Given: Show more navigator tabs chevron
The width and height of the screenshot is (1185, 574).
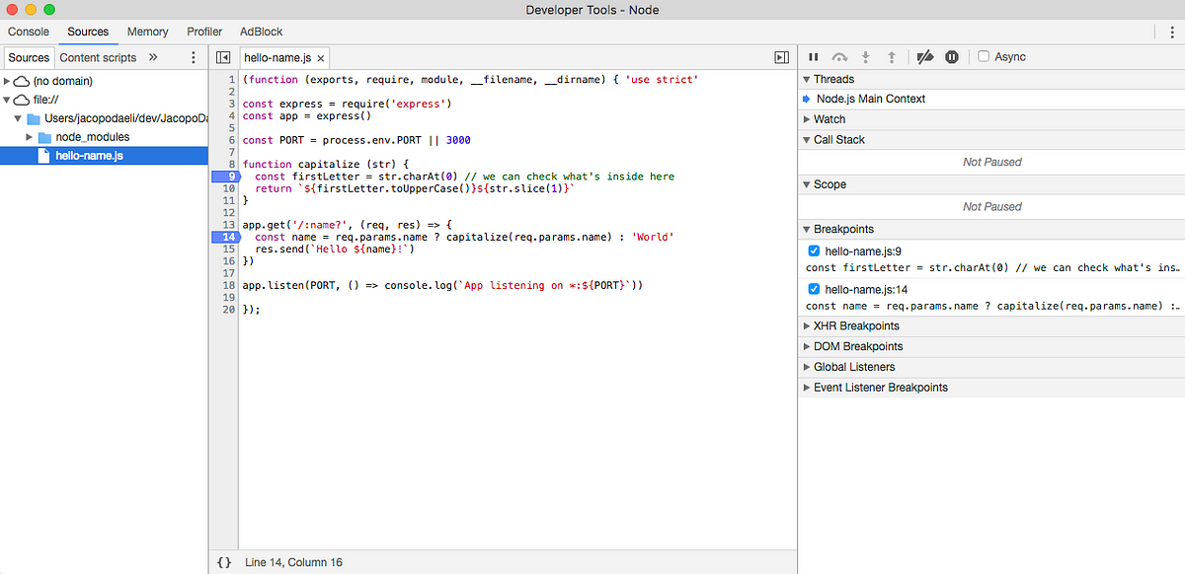Looking at the screenshot, I should point(153,58).
